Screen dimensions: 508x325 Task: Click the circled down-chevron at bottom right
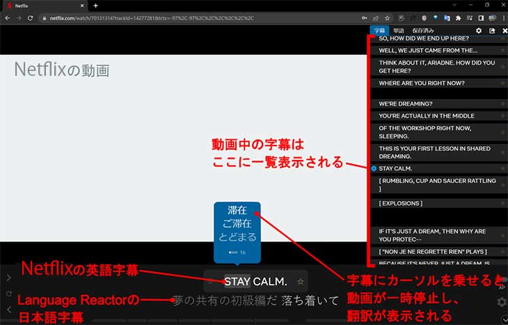[x=504, y=319]
